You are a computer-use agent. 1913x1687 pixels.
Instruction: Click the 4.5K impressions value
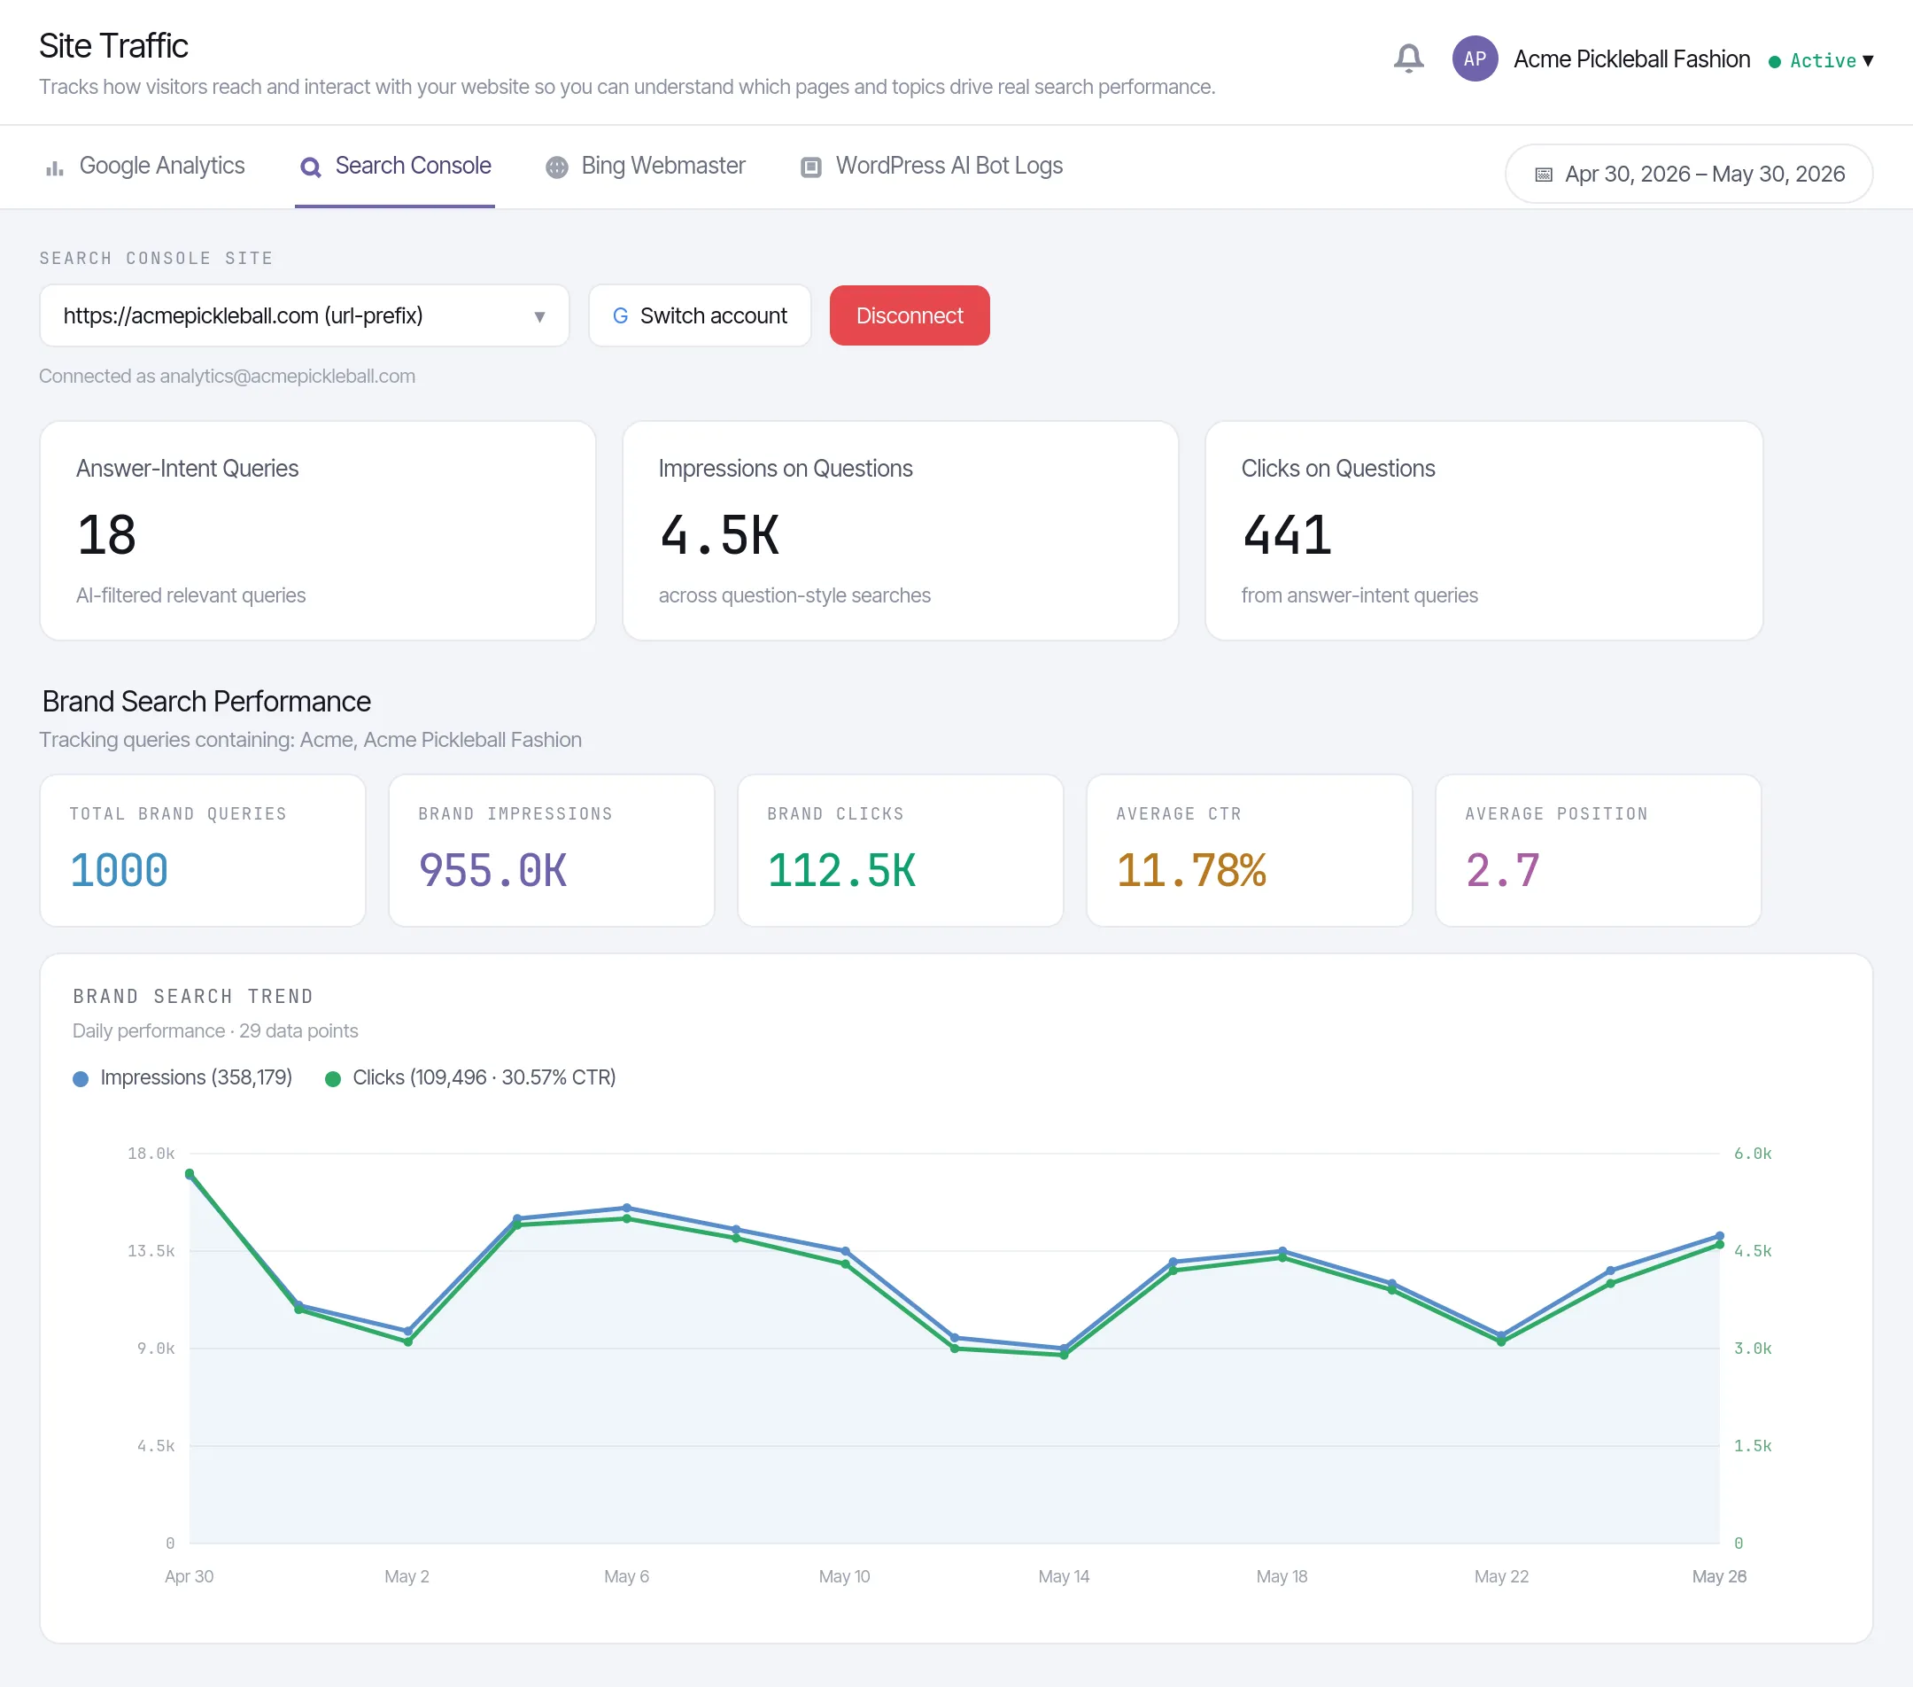coord(719,534)
